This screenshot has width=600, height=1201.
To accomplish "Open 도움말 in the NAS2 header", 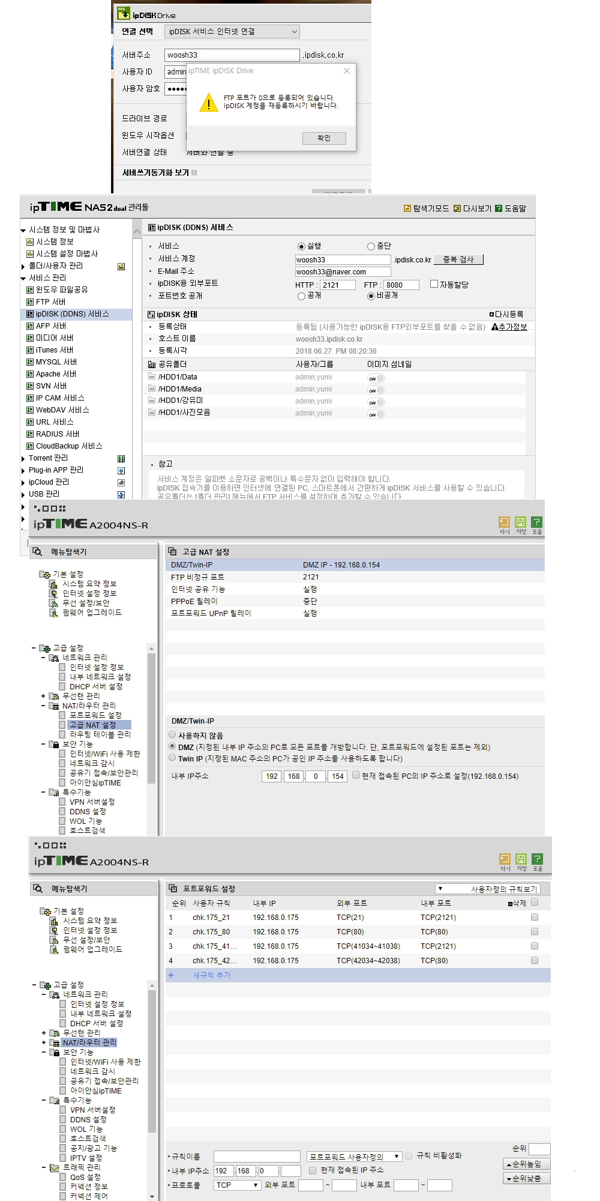I will pyautogui.click(x=511, y=208).
